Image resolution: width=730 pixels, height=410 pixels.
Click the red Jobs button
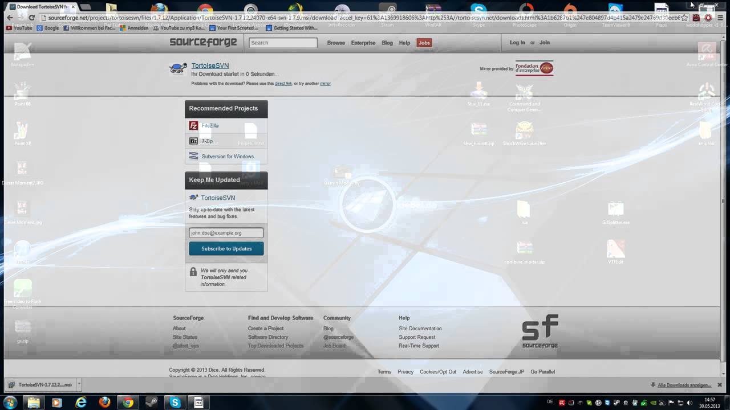coord(424,43)
